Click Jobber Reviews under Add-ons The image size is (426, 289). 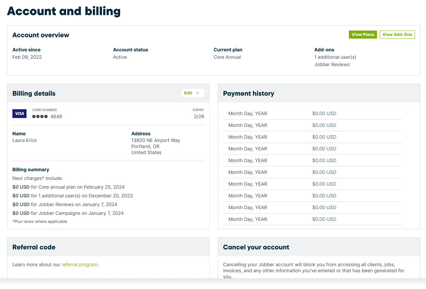(x=332, y=64)
